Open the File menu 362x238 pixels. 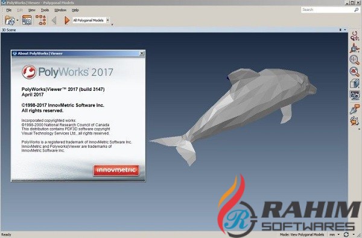pos(9,10)
